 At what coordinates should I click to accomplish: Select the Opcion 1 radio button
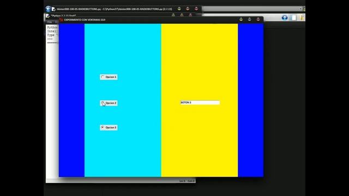[x=109, y=77]
